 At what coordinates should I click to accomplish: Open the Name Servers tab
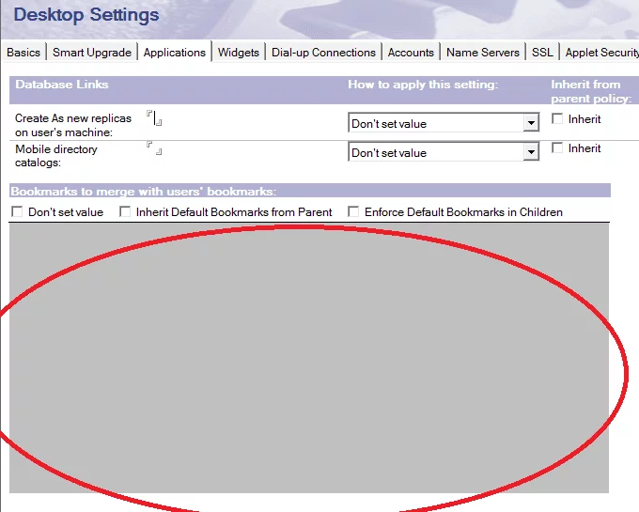pos(483,53)
